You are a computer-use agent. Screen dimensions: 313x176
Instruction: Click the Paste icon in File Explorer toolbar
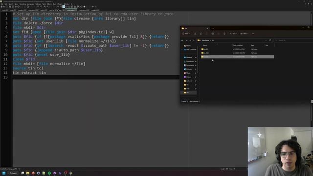coord(206,34)
